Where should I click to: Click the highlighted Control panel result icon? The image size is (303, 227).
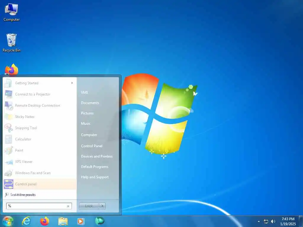[x=9, y=184]
